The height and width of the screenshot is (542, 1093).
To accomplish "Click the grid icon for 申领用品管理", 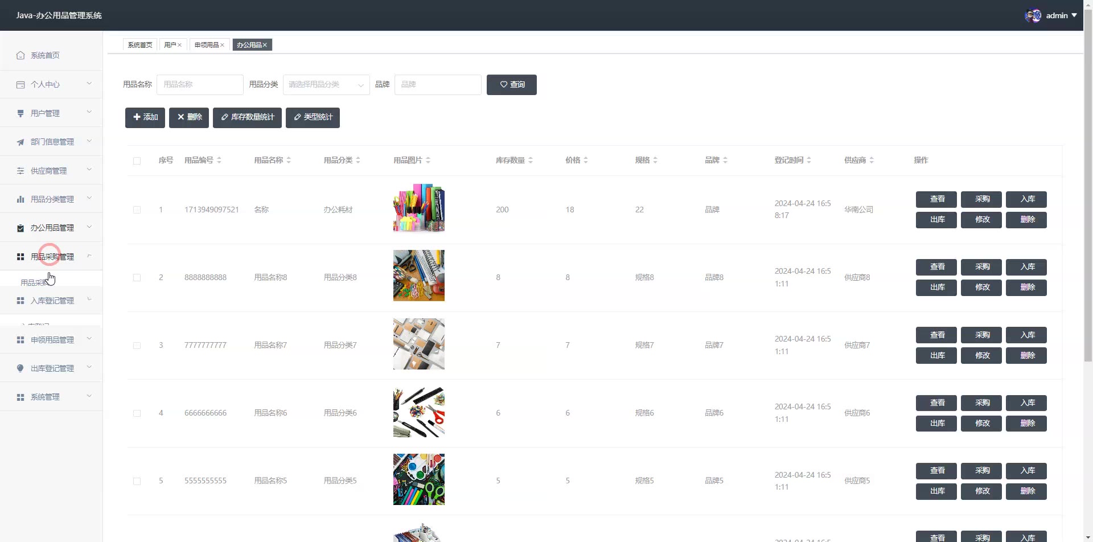I will (x=20, y=340).
